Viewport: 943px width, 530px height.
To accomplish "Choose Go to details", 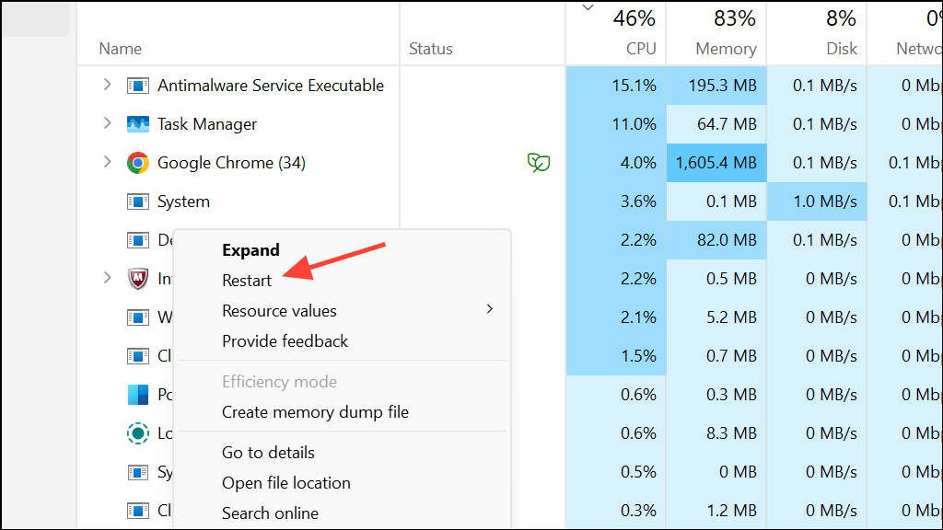I will click(x=267, y=452).
